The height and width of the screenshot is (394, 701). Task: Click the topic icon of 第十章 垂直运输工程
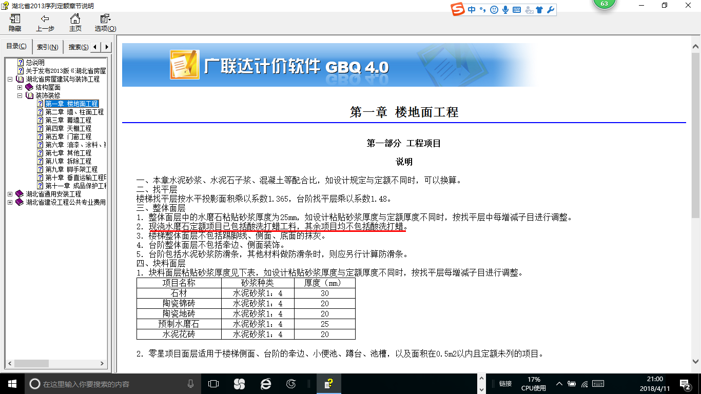pyautogui.click(x=41, y=178)
